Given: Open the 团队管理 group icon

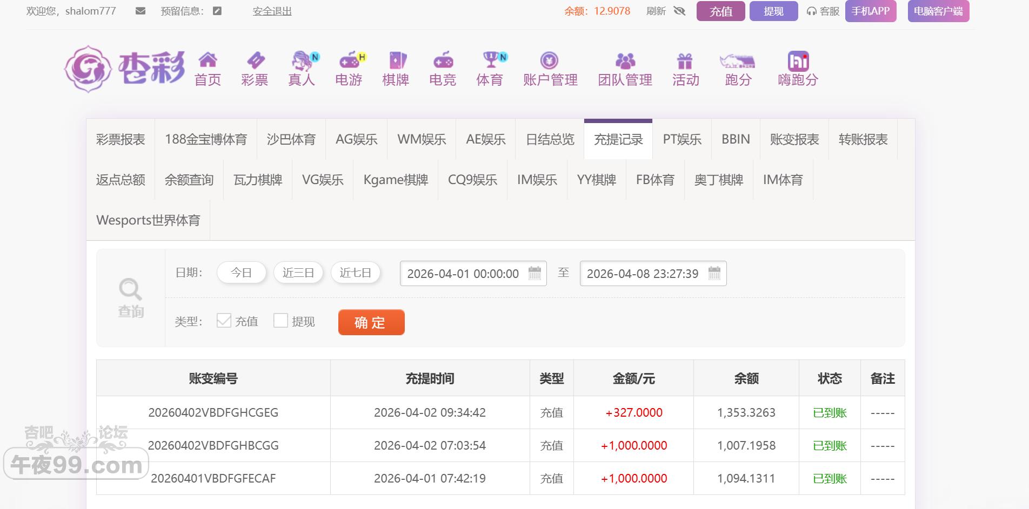Looking at the screenshot, I should pyautogui.click(x=625, y=60).
